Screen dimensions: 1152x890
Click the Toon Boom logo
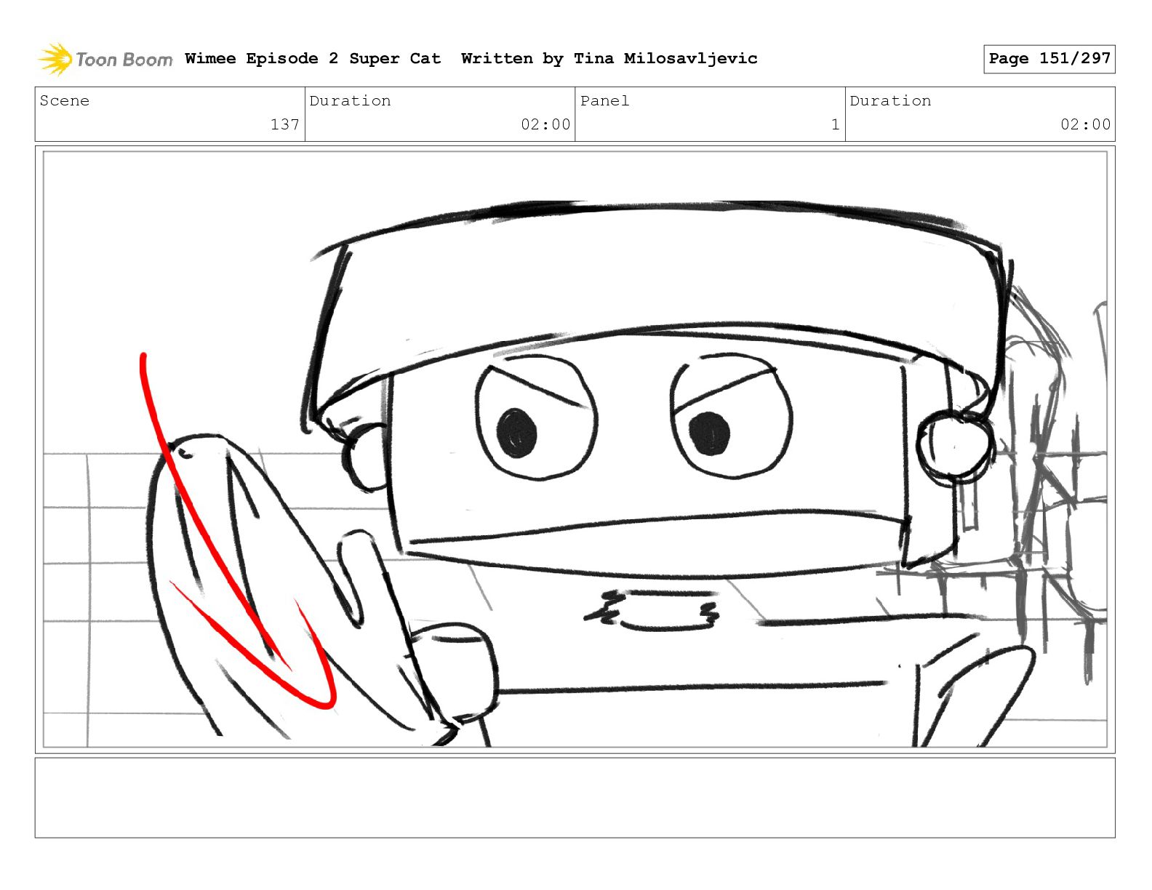[105, 59]
